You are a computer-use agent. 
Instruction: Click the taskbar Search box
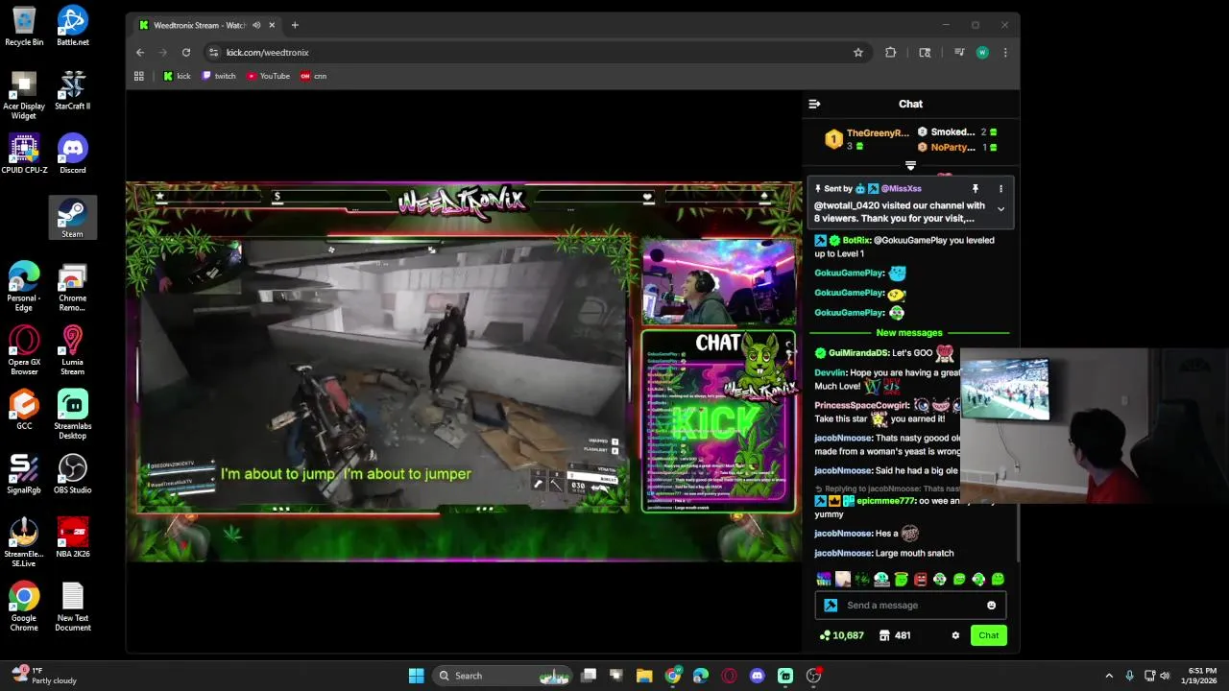coord(502,676)
